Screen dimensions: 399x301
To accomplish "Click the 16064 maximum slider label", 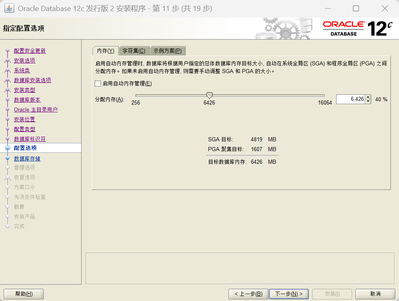I will tap(325, 103).
